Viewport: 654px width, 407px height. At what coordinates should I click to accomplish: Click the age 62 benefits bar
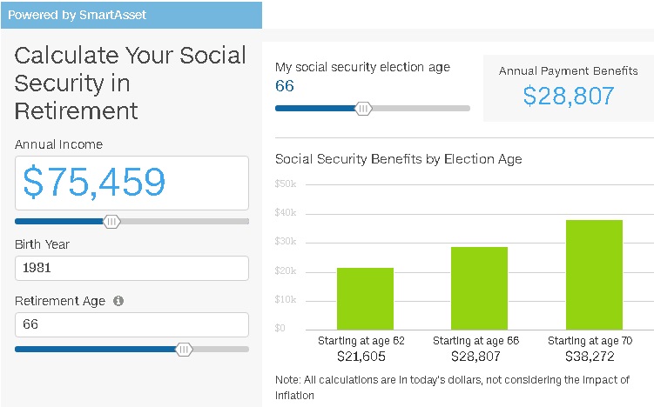[365, 298]
